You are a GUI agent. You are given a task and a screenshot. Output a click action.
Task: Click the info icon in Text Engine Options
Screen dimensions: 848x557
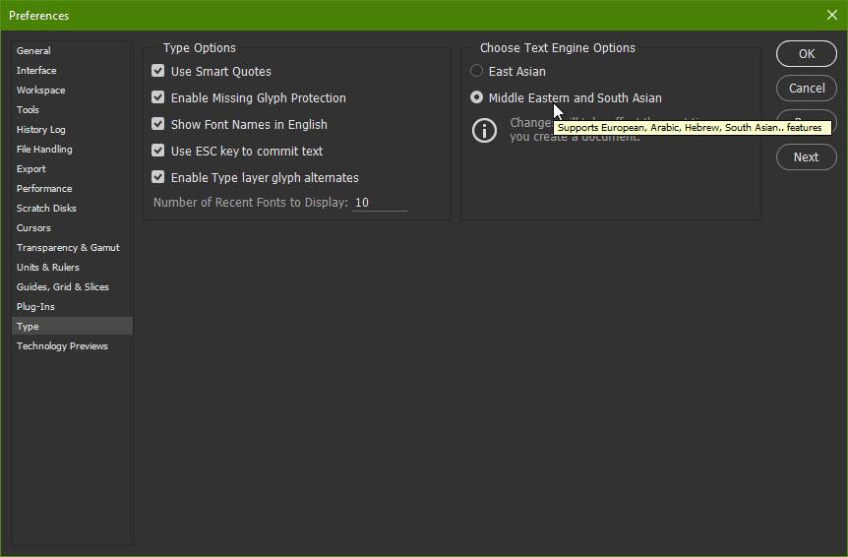[x=484, y=131]
